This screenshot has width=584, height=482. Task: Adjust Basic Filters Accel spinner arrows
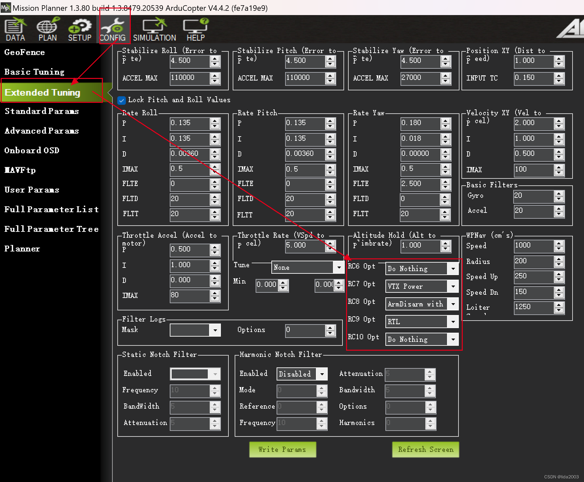(559, 211)
